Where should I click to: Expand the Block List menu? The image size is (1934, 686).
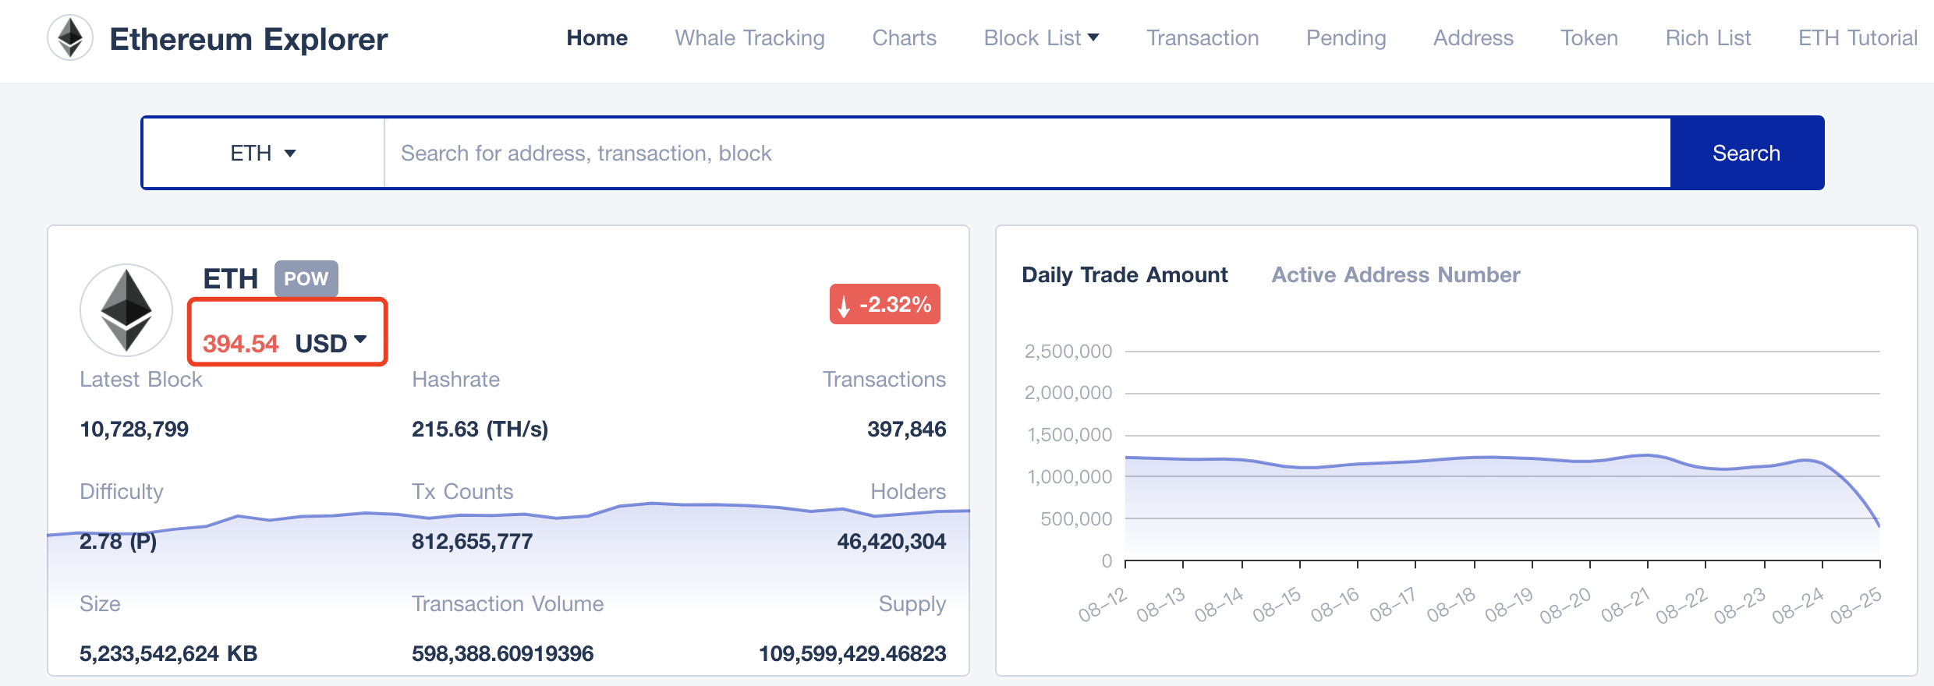pos(1041,37)
